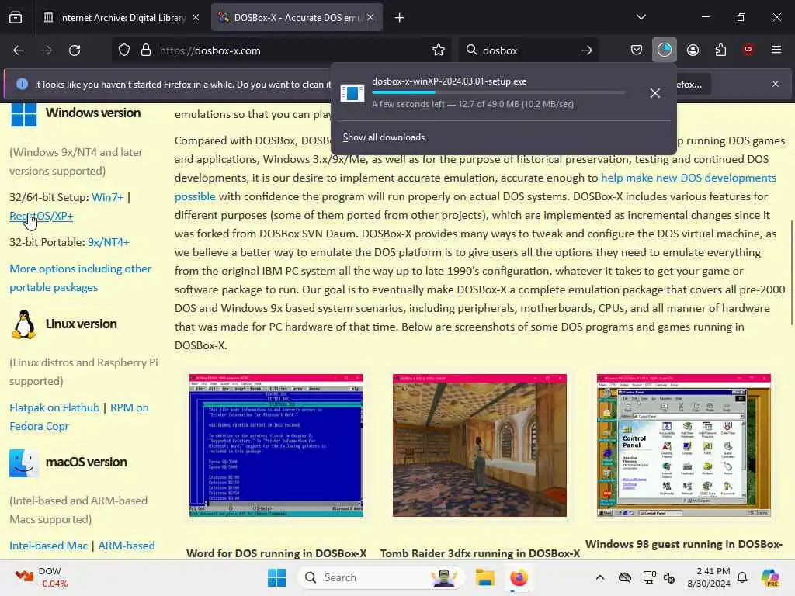The image size is (795, 596).
Task: Toggle the downloads panel button
Action: coord(665,50)
